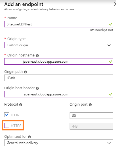Click inside the Origin hostname field
The image size is (116, 153).
tap(59, 62)
